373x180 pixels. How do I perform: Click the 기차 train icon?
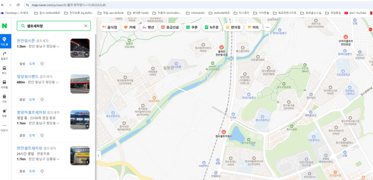[x=4, y=98]
